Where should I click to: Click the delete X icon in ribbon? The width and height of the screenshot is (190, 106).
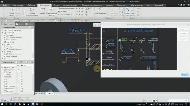[4, 15]
